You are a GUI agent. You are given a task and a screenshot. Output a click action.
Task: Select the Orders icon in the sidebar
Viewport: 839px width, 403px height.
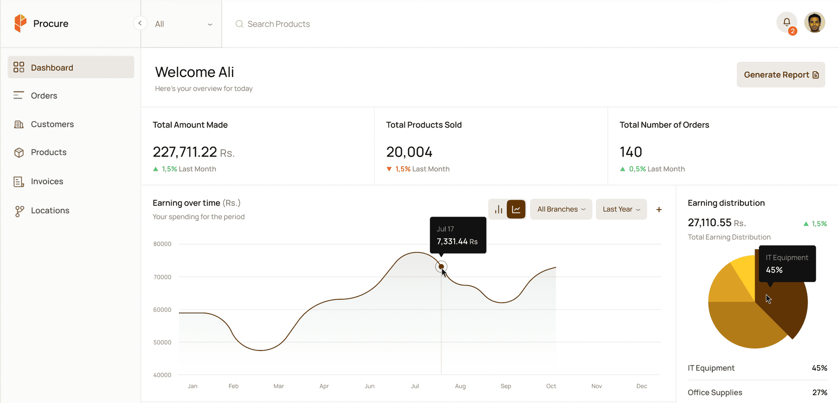click(x=18, y=95)
